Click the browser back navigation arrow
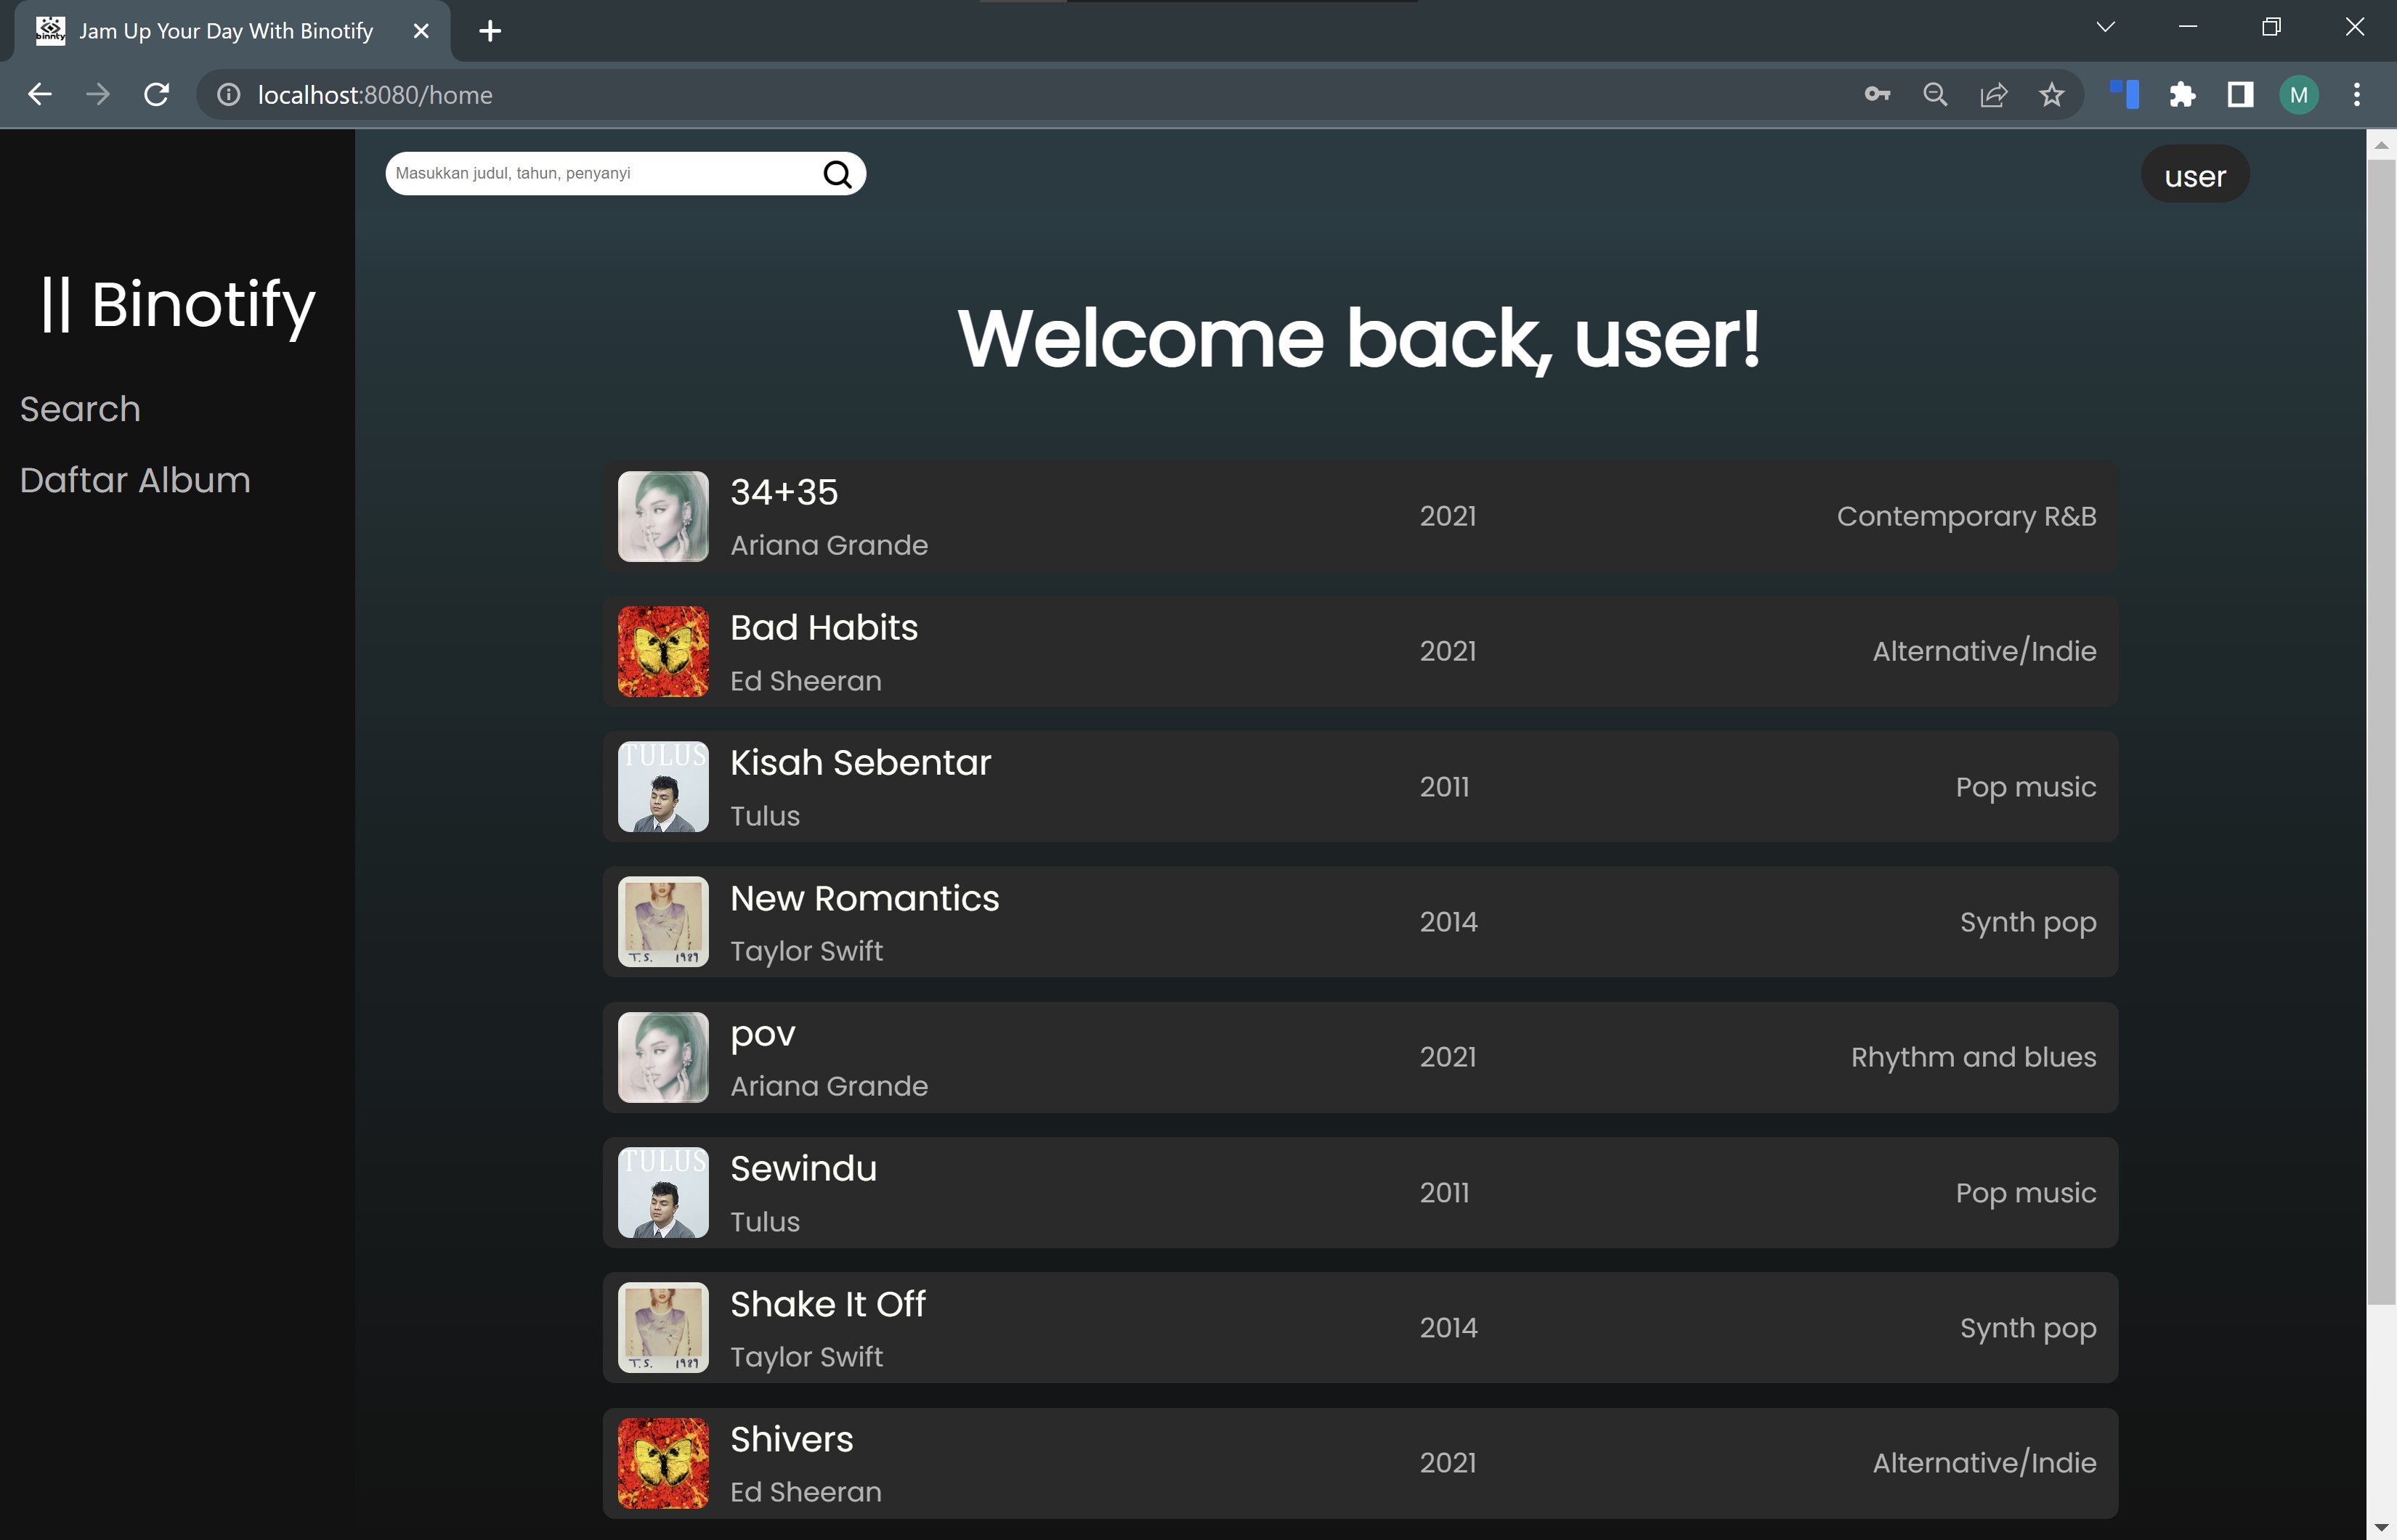Viewport: 2397px width, 1540px height. tap(39, 94)
